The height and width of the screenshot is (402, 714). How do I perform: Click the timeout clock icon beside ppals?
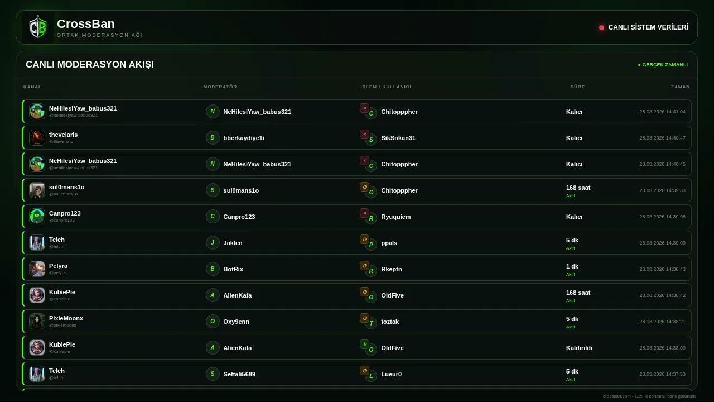pos(364,239)
